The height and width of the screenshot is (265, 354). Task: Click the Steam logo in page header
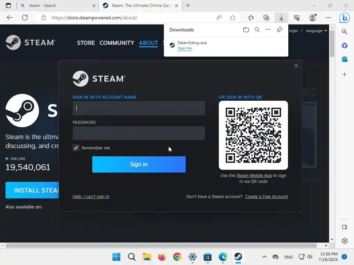pyautogui.click(x=30, y=42)
